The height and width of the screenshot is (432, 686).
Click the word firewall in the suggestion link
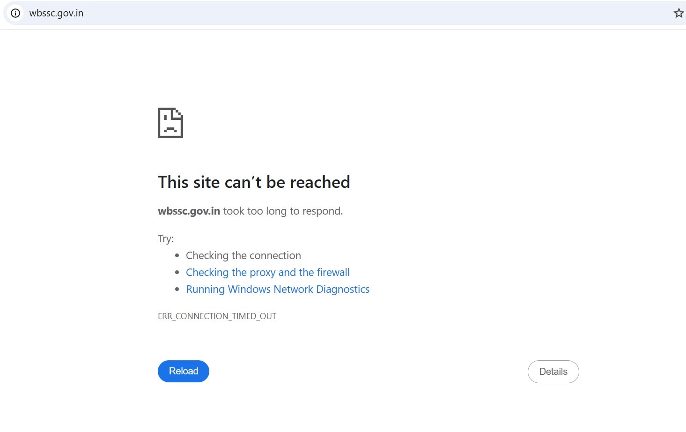[x=333, y=272]
